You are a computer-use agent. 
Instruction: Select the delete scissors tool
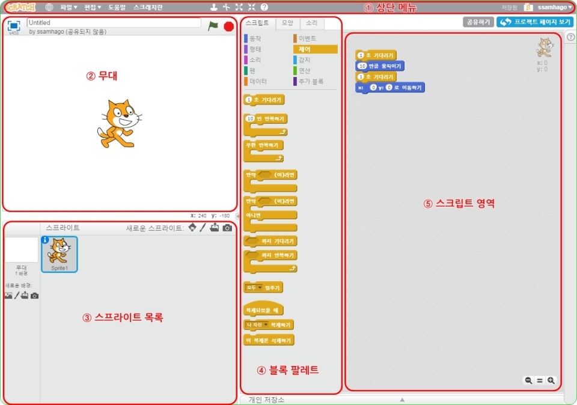tap(227, 7)
